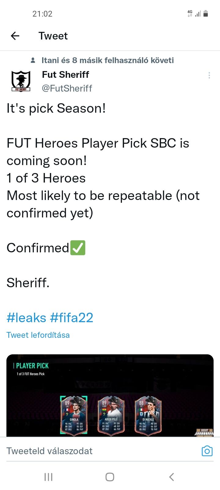Tap the @FutSheriff handle
220x490 pixels.
point(67,88)
